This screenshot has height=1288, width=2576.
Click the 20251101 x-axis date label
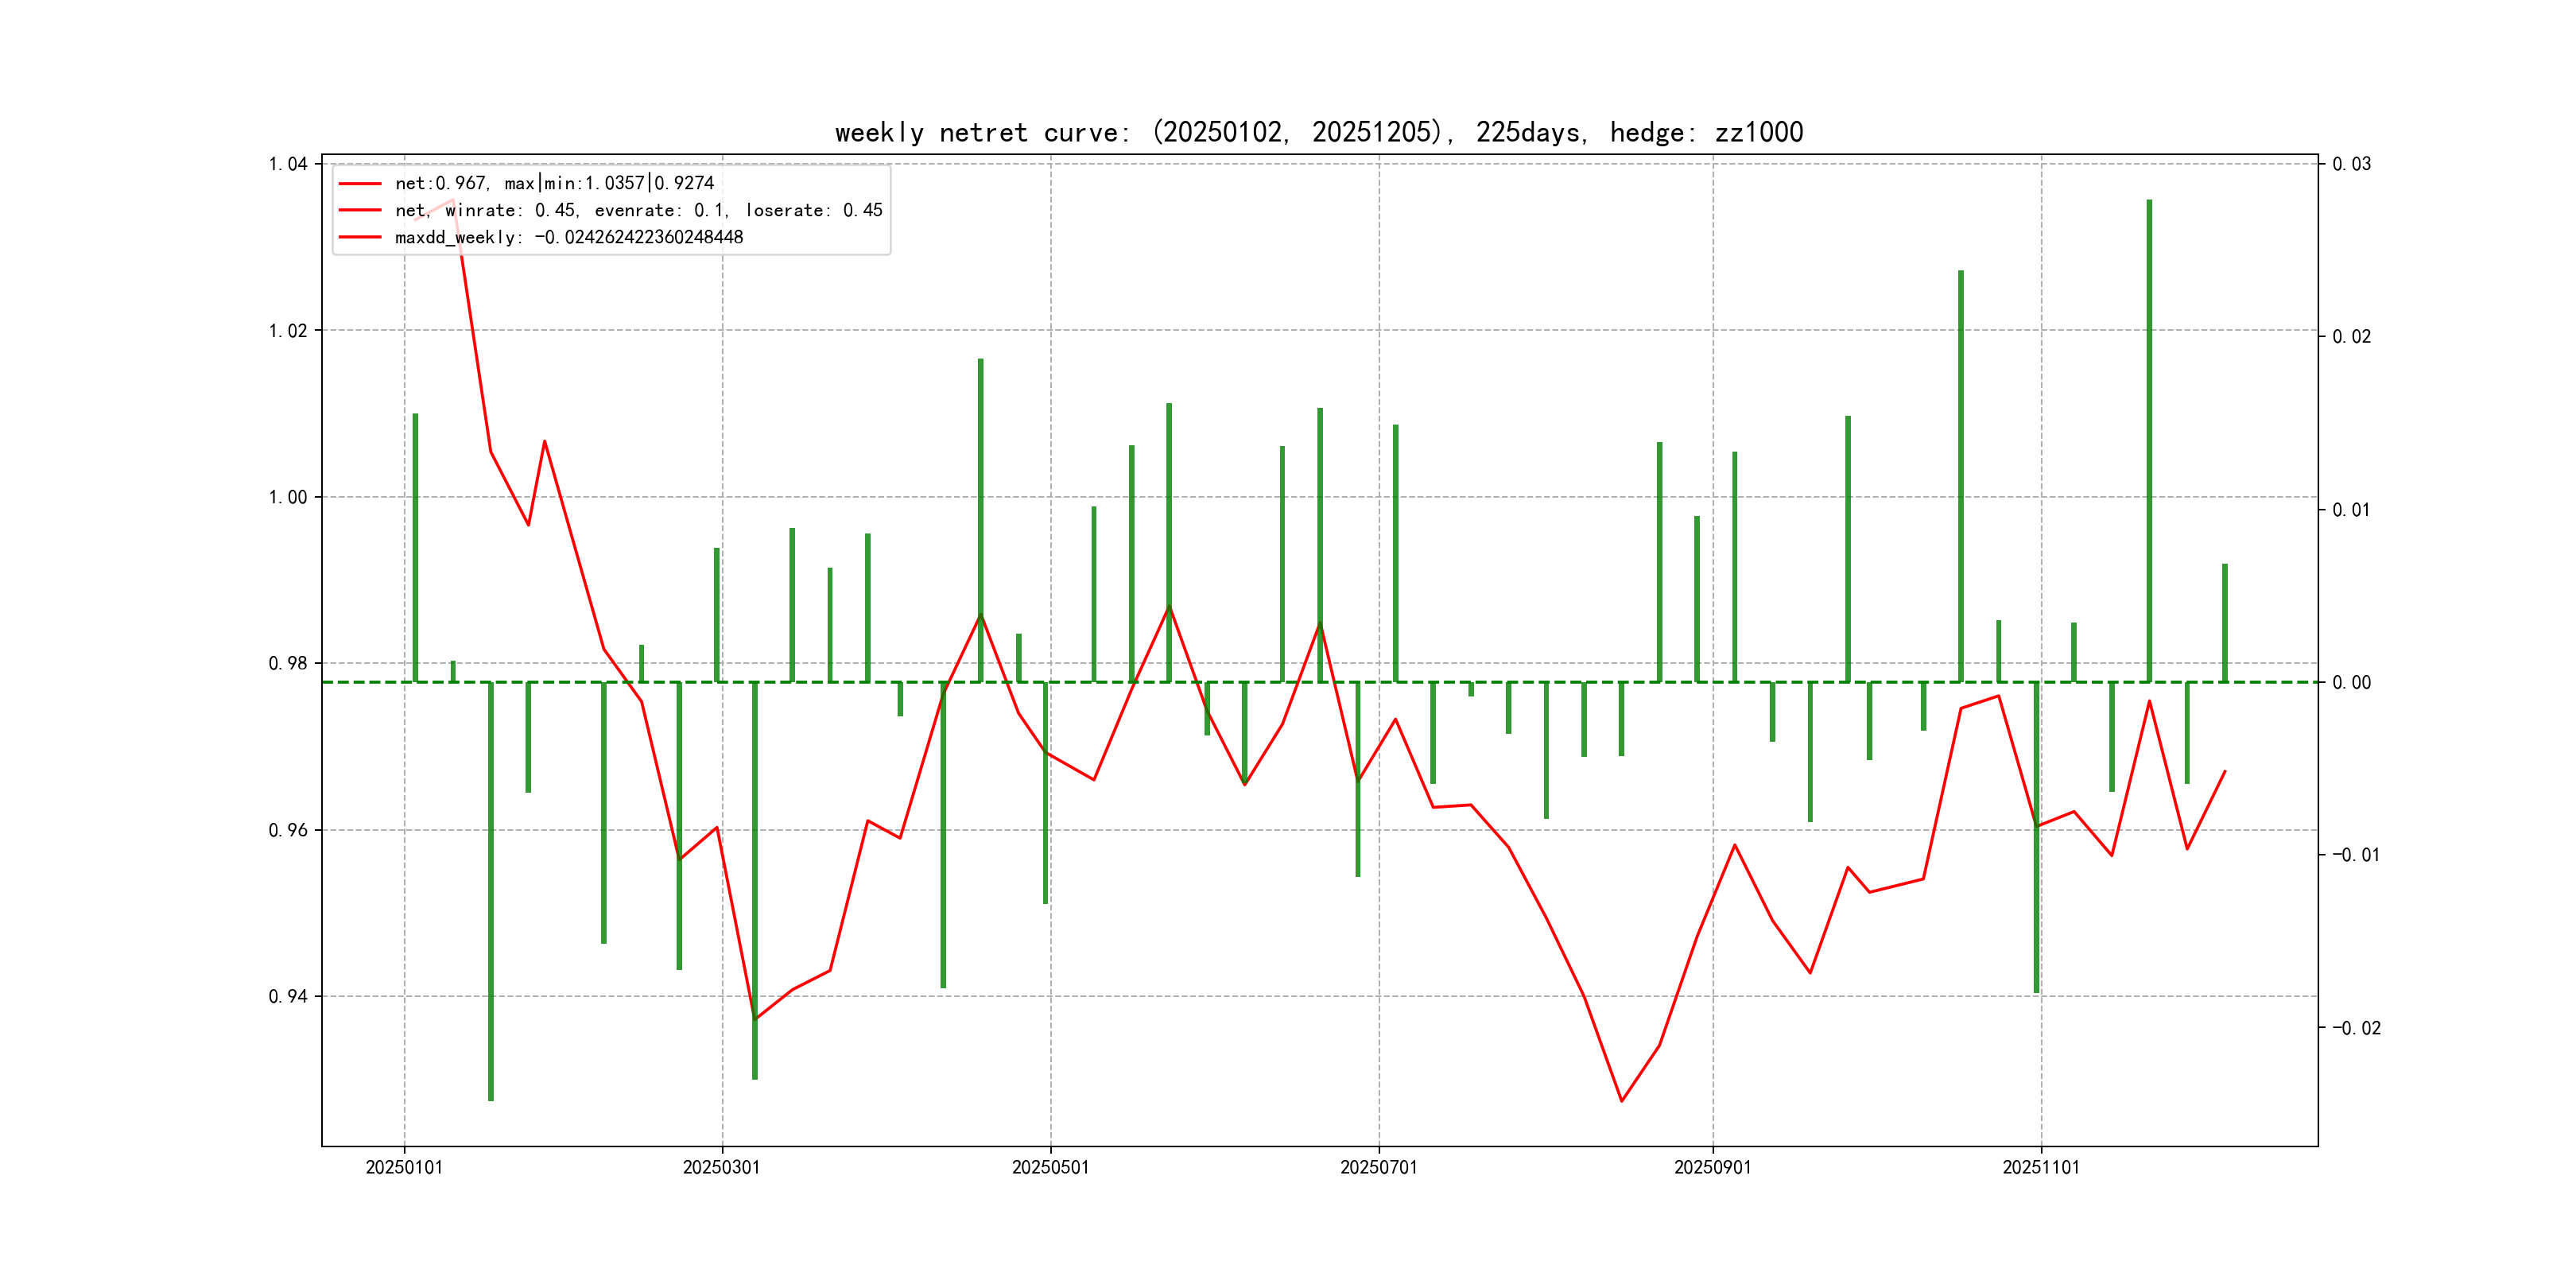coord(2040,1167)
